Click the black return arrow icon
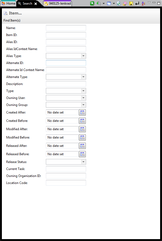Screen dimensions: 162x241 coord(137,3)
